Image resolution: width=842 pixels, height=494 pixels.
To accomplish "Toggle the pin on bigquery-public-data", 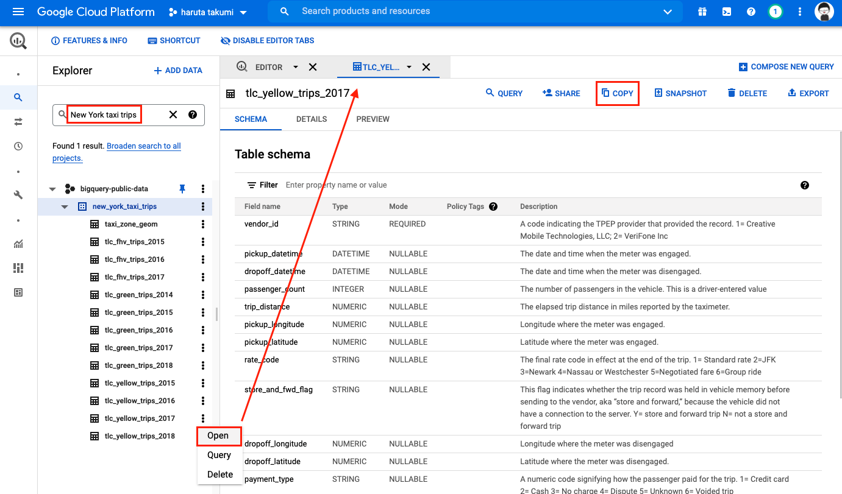I will (x=182, y=188).
